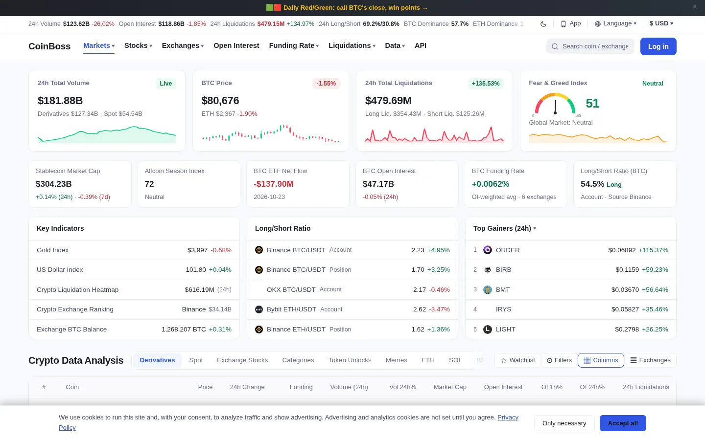Open the Columns grid selector
The image size is (705, 440).
pos(601,360)
